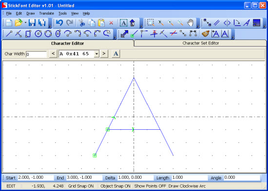Click the Break line tool with red slash
This screenshot has height=191, width=268.
click(x=173, y=34)
